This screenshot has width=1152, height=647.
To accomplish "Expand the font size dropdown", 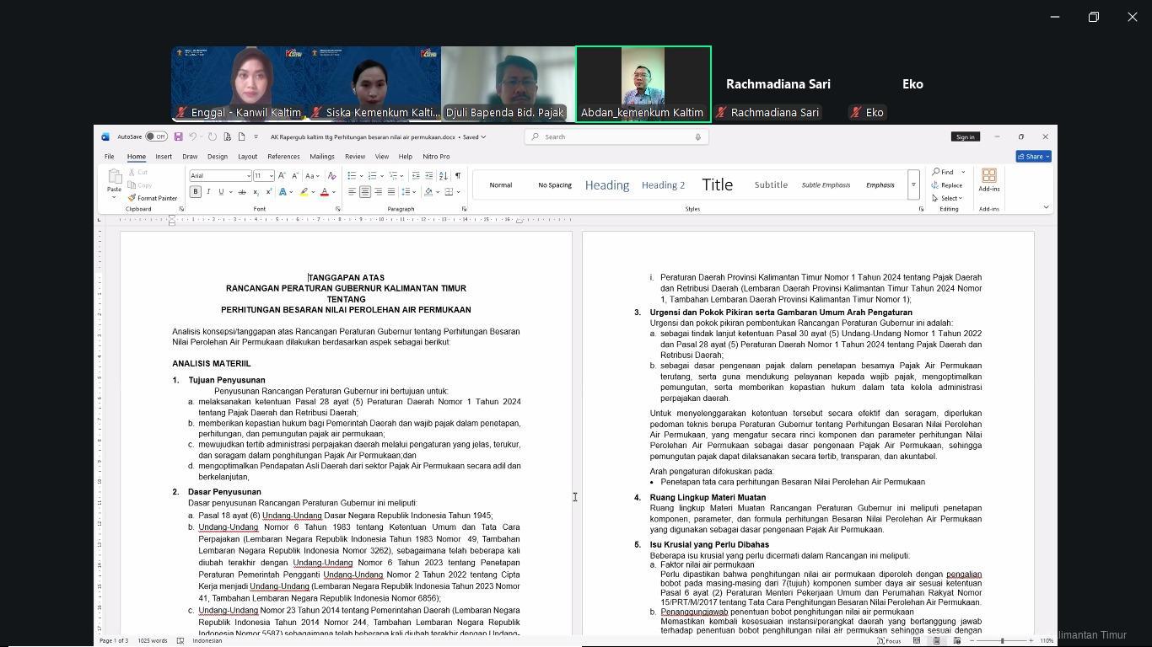I will coord(271,176).
